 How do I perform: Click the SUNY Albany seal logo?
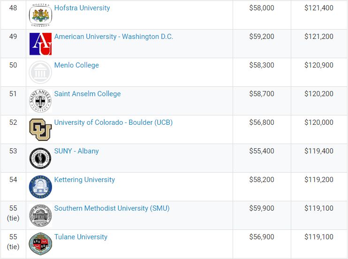40,158
